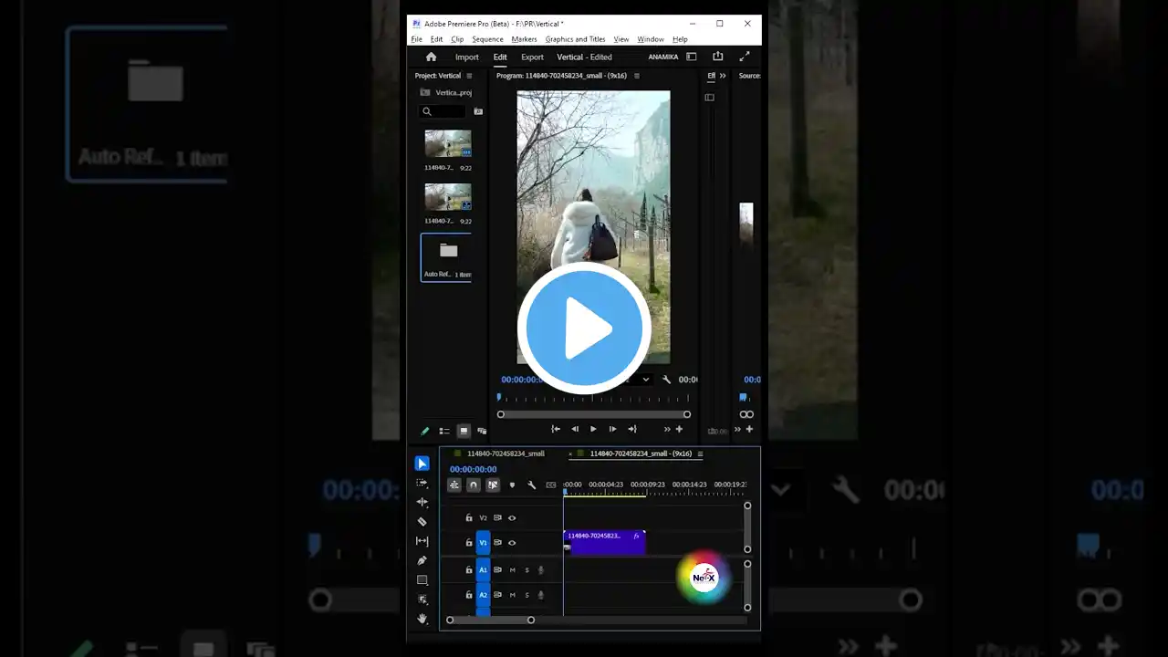Expand the hidden panel tabs chevron
Screen dimensions: 1168x657
tap(723, 76)
